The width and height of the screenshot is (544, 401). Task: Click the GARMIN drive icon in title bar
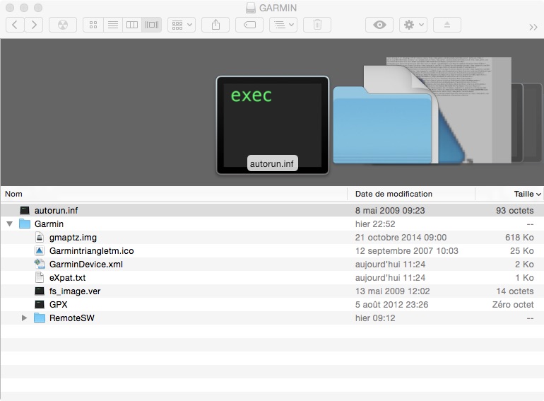[251, 8]
